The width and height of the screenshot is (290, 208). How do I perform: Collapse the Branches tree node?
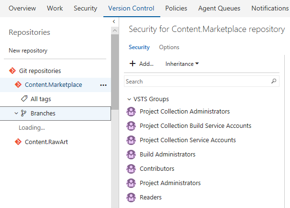[x=16, y=113]
